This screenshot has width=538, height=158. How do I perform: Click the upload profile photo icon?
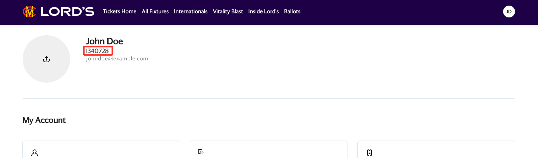tap(46, 59)
